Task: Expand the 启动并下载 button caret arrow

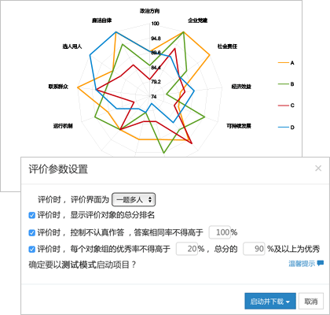Action: pyautogui.click(x=288, y=302)
